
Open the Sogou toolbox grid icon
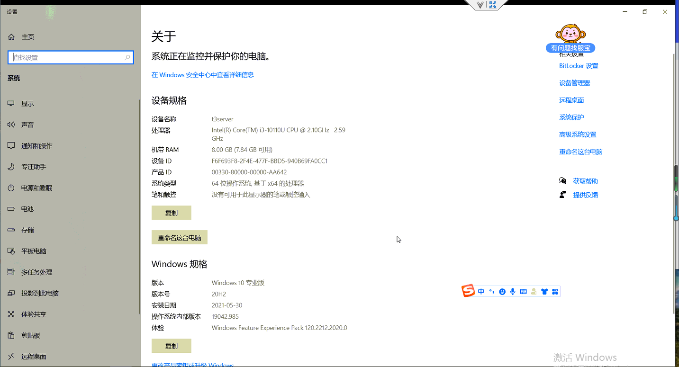pyautogui.click(x=555, y=292)
